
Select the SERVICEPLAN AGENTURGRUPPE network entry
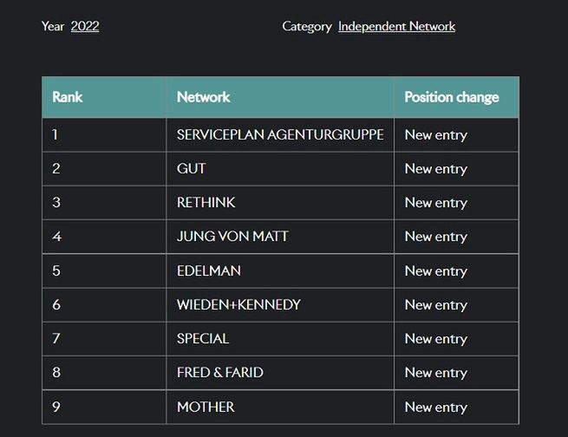pyautogui.click(x=280, y=134)
